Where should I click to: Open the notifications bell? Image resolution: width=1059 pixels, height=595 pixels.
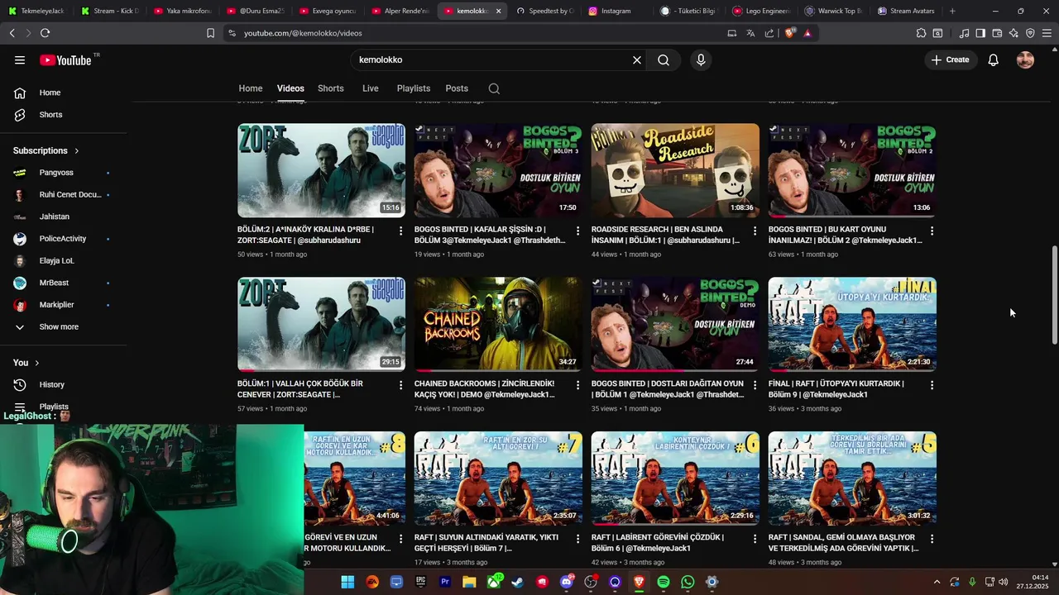(993, 59)
